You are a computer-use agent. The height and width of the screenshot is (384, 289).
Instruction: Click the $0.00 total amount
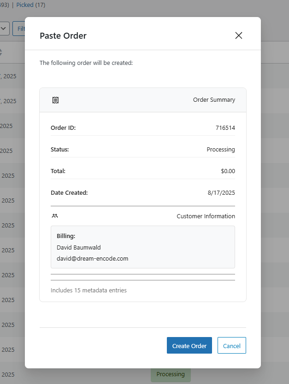228,171
